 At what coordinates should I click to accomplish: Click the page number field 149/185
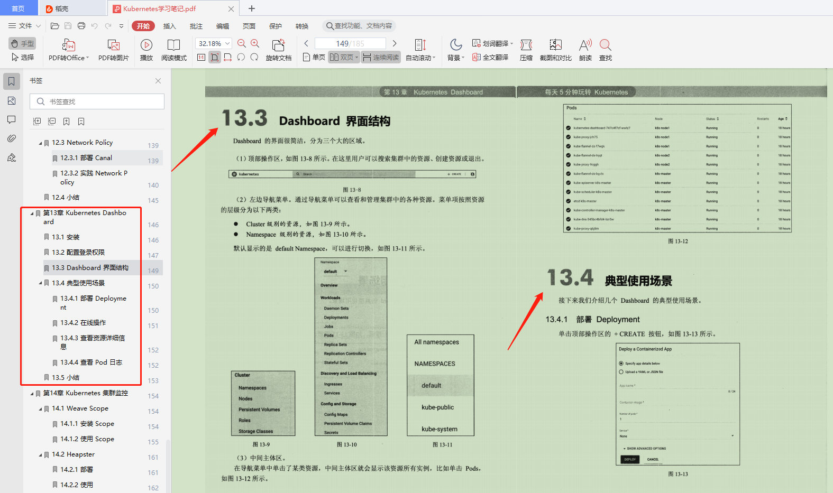(350, 43)
